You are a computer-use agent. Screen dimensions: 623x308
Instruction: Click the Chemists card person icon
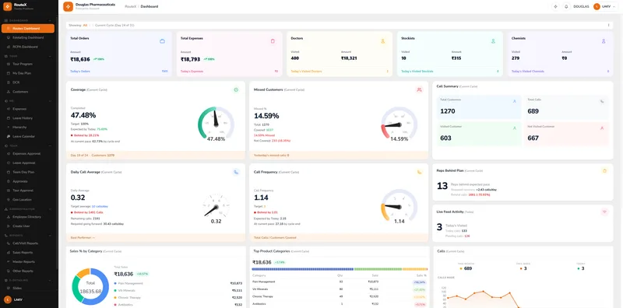coord(604,41)
